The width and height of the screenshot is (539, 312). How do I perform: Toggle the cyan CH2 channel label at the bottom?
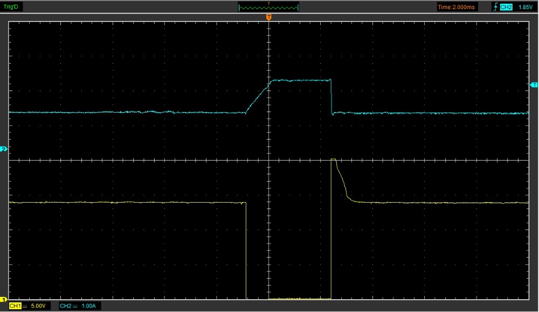pos(66,306)
